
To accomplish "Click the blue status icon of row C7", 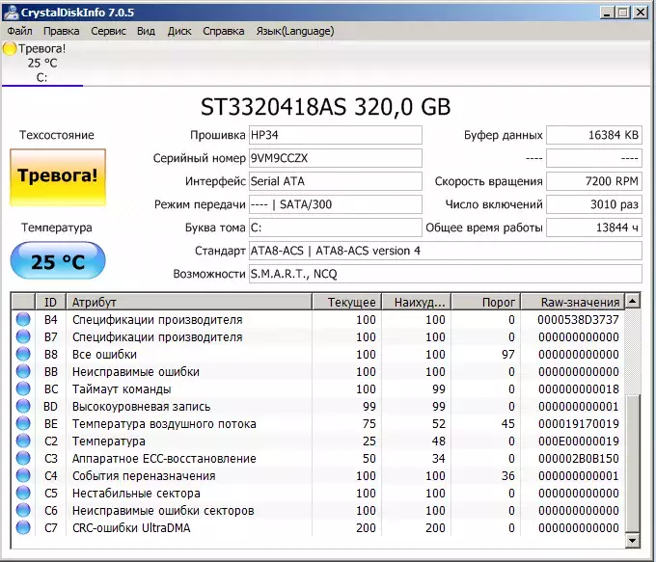I will click(x=23, y=527).
